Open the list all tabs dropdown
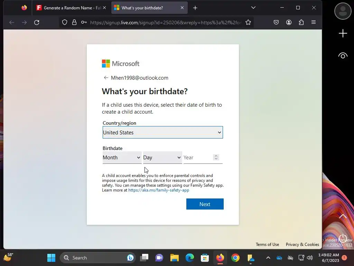 point(253,8)
